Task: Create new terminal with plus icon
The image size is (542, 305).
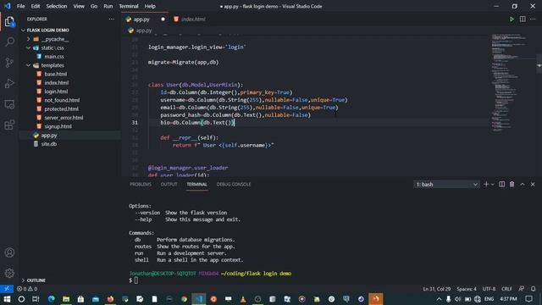Action: pyautogui.click(x=486, y=185)
